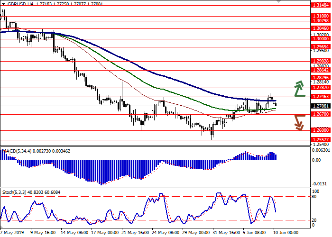Viewport: 332px width, 237px height.
Task: Click the 9 May 16:00 date label
Action: point(43,233)
